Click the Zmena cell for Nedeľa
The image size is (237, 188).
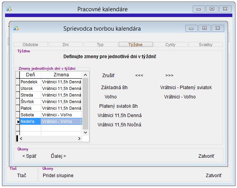pos(61,121)
